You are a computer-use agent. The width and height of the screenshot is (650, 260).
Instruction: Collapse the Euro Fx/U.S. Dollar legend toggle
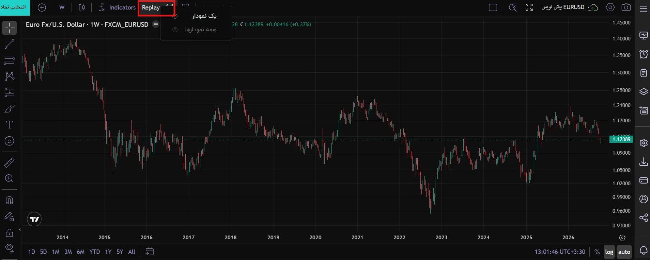pyautogui.click(x=156, y=24)
